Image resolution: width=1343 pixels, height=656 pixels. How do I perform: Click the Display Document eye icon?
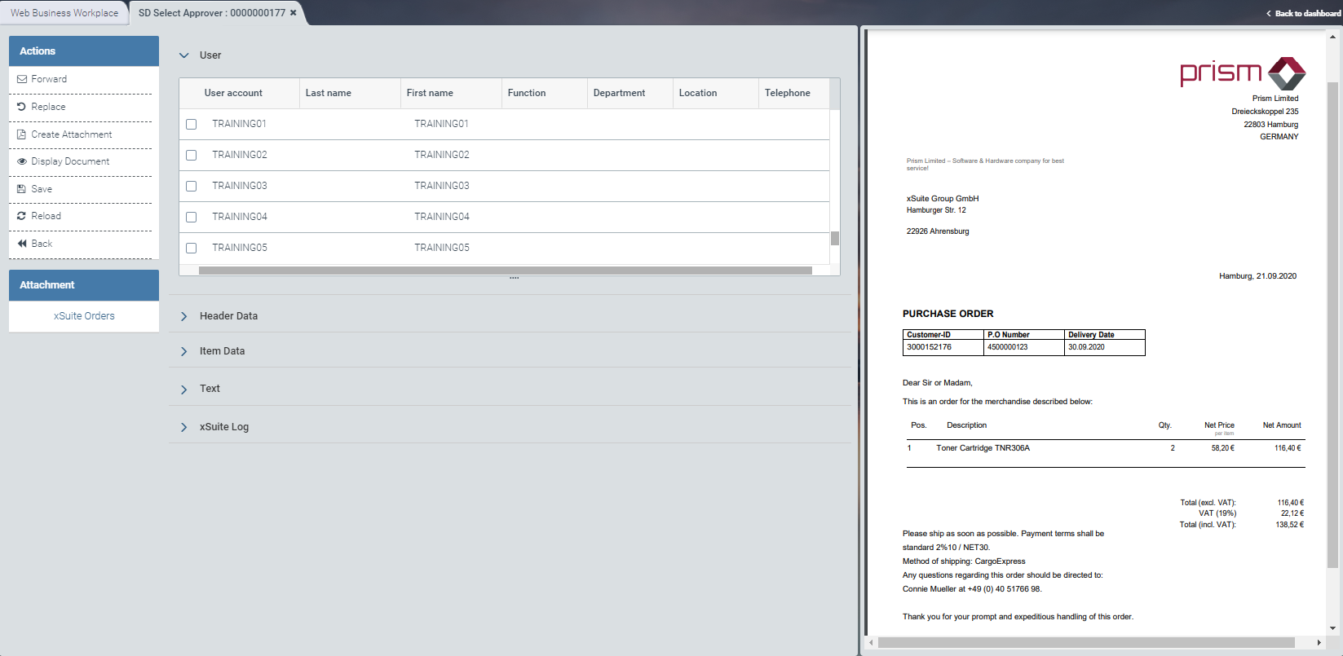[x=22, y=161]
